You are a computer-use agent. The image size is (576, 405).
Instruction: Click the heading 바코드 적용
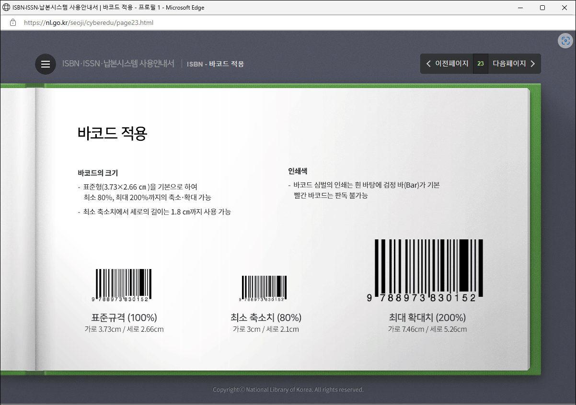(112, 133)
